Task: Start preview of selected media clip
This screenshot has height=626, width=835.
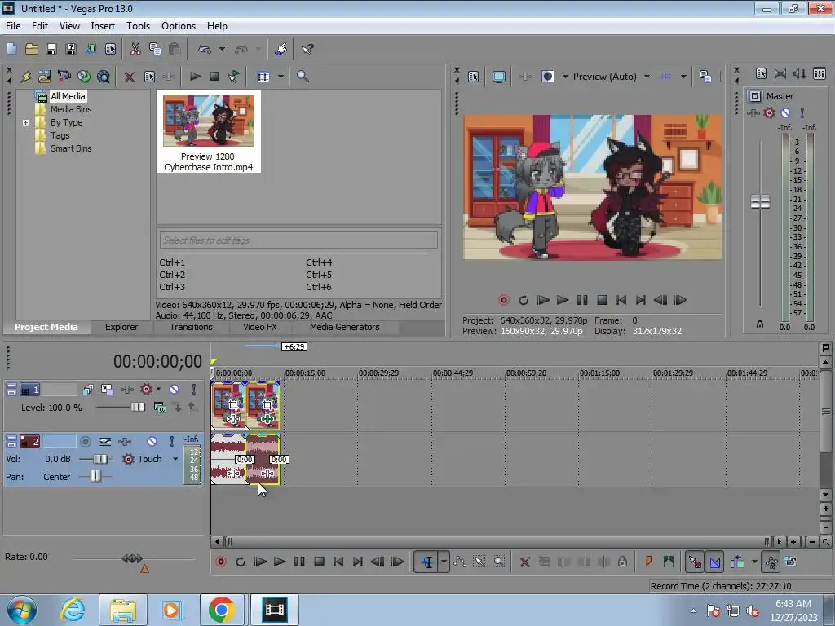Action: coord(195,76)
